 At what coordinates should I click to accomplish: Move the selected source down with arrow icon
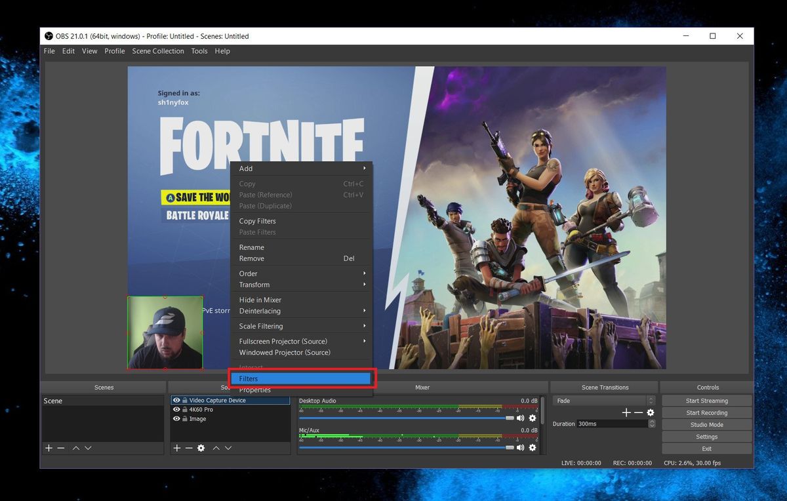coord(227,448)
